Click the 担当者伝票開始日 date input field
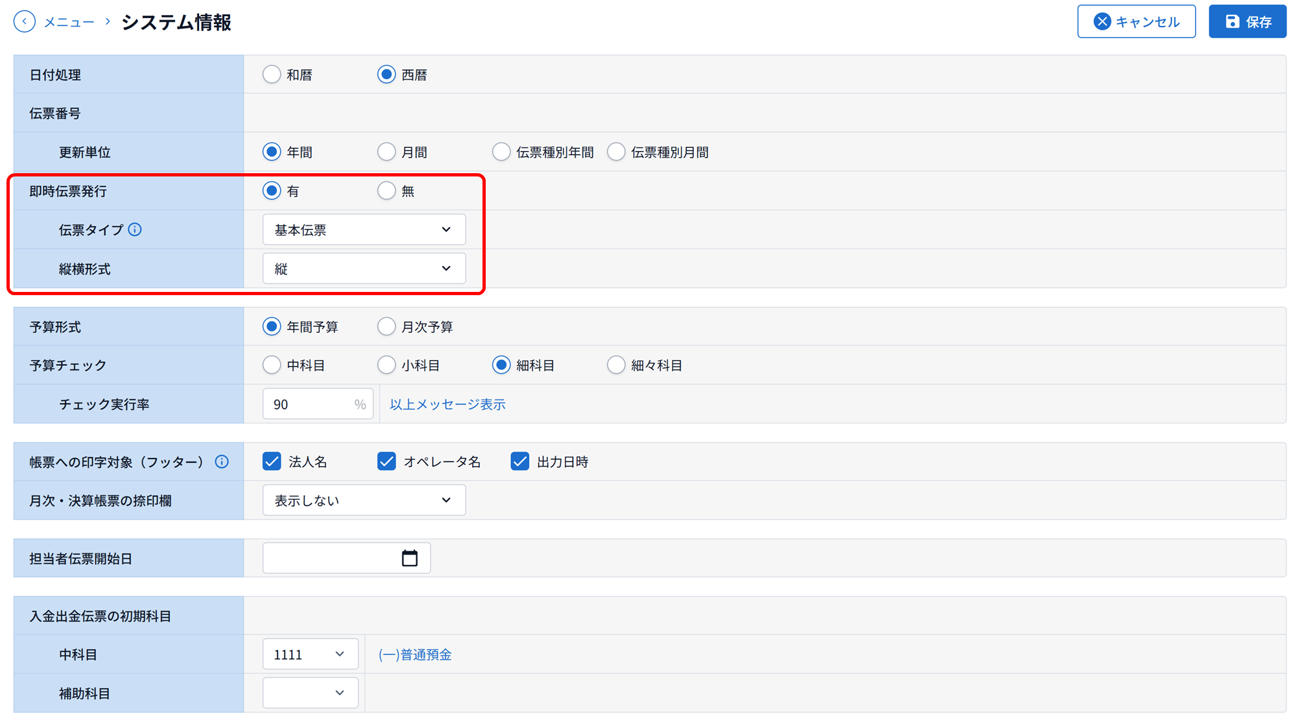 [x=346, y=558]
